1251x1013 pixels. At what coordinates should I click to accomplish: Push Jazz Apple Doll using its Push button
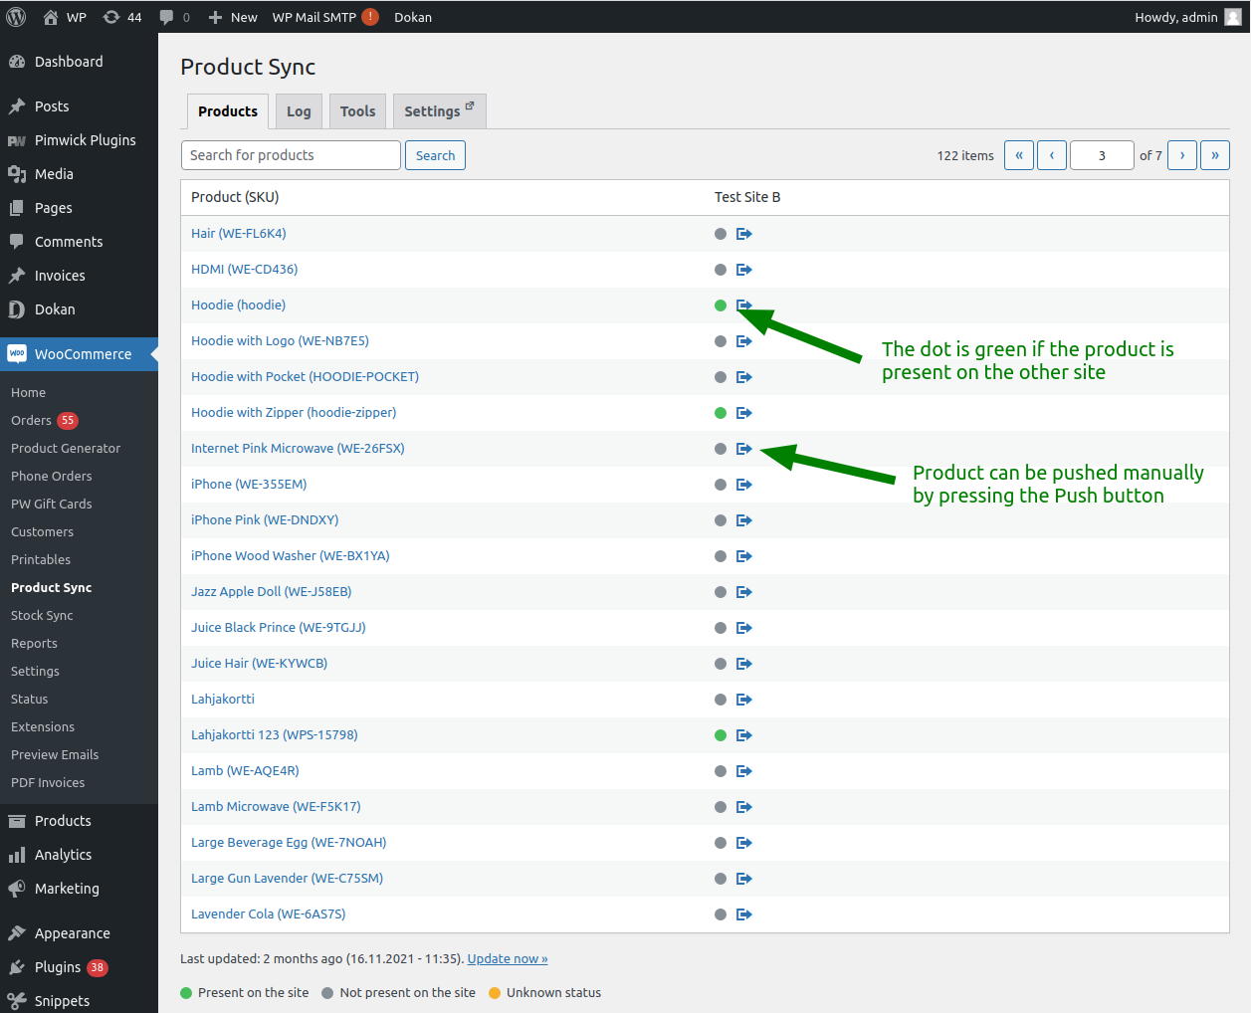743,591
